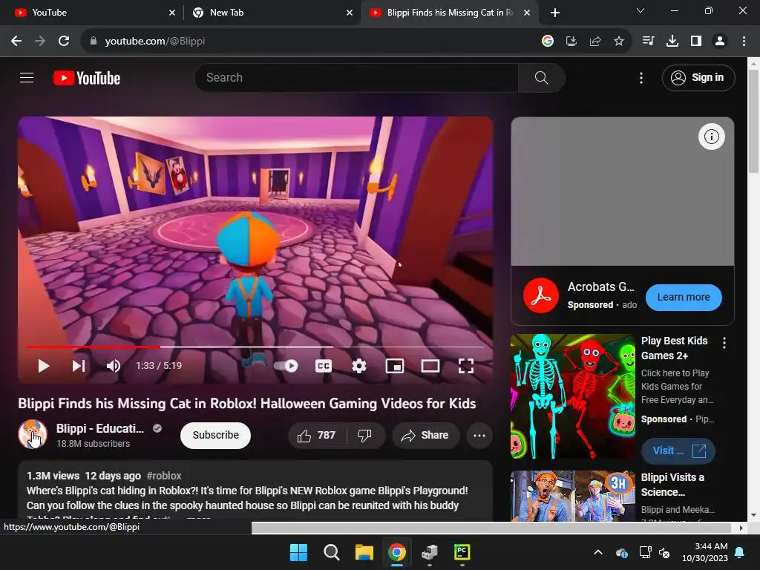Go back to the previous page
This screenshot has width=760, height=570.
pyautogui.click(x=16, y=42)
